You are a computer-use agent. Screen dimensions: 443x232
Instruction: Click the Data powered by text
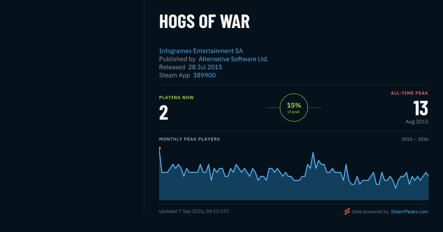(370, 212)
